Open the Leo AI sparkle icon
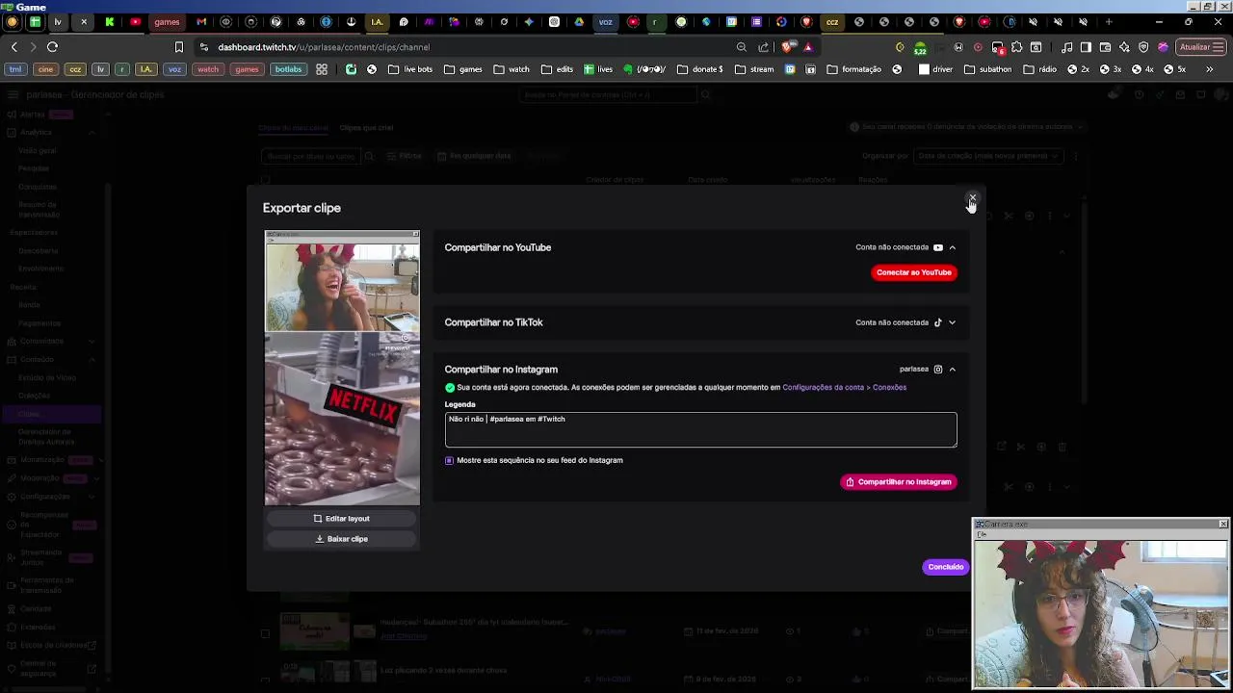This screenshot has width=1233, height=693. [x=1124, y=46]
